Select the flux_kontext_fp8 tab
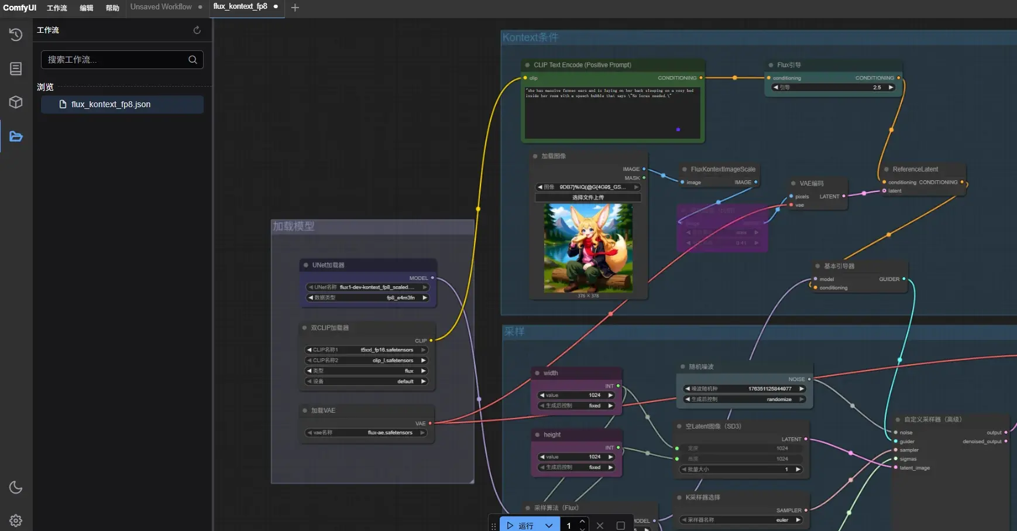1017x531 pixels. (x=240, y=6)
